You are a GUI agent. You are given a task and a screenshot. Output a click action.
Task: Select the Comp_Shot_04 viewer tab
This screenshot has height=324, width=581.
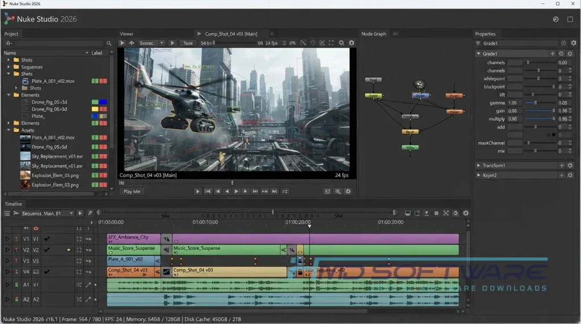pos(231,33)
